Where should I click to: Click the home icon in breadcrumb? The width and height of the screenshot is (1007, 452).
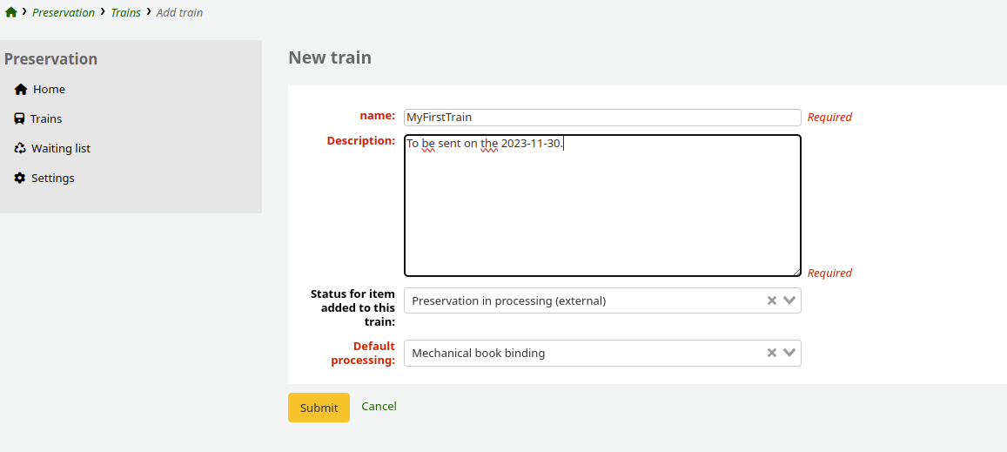[x=10, y=13]
